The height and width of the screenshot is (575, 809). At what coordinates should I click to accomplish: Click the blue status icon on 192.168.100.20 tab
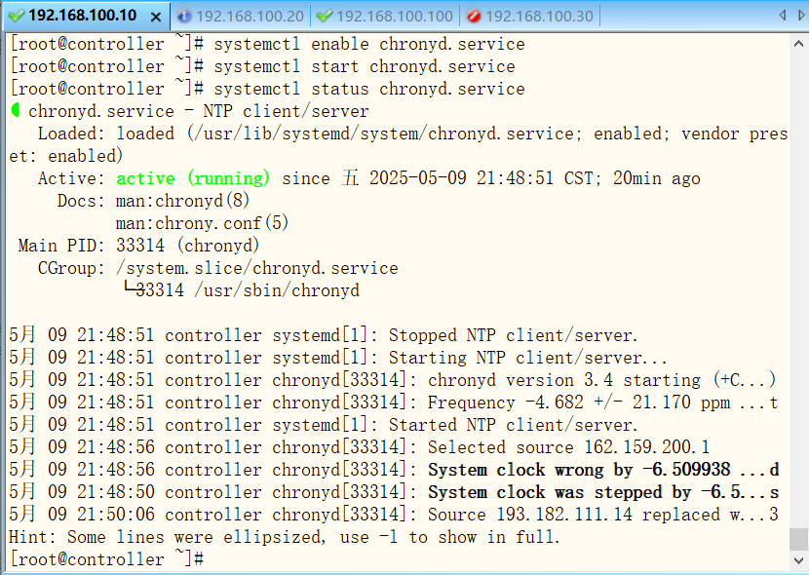tap(184, 16)
